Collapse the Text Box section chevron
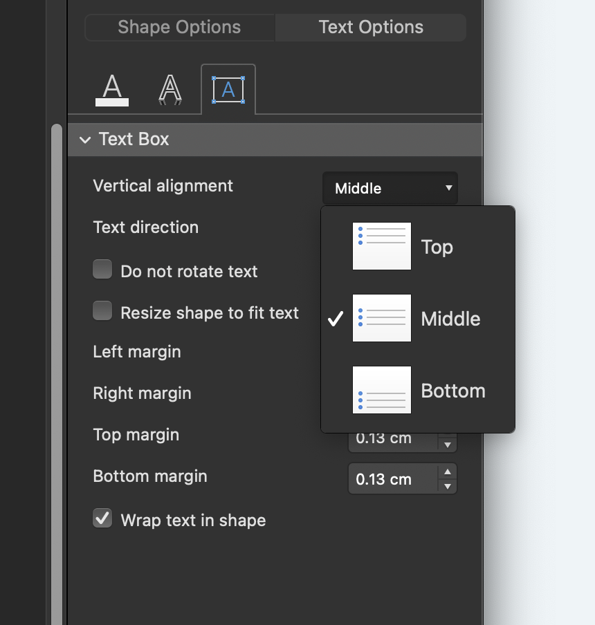 click(85, 140)
